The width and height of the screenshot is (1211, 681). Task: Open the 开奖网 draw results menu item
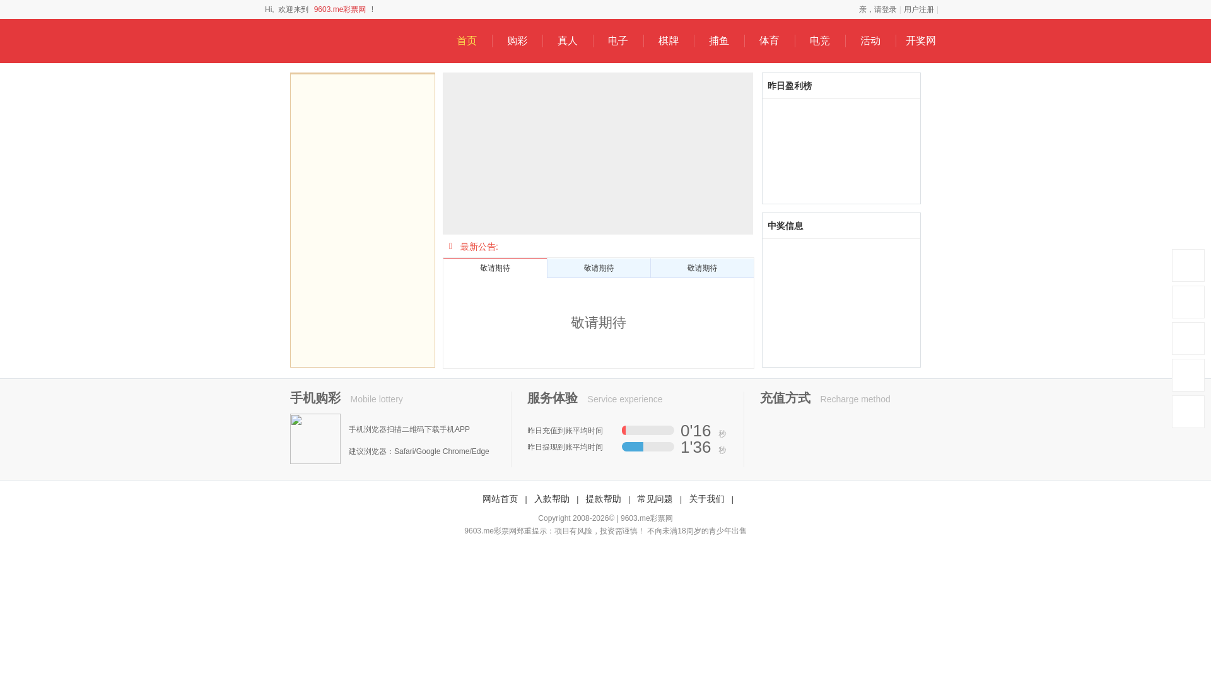pyautogui.click(x=921, y=41)
